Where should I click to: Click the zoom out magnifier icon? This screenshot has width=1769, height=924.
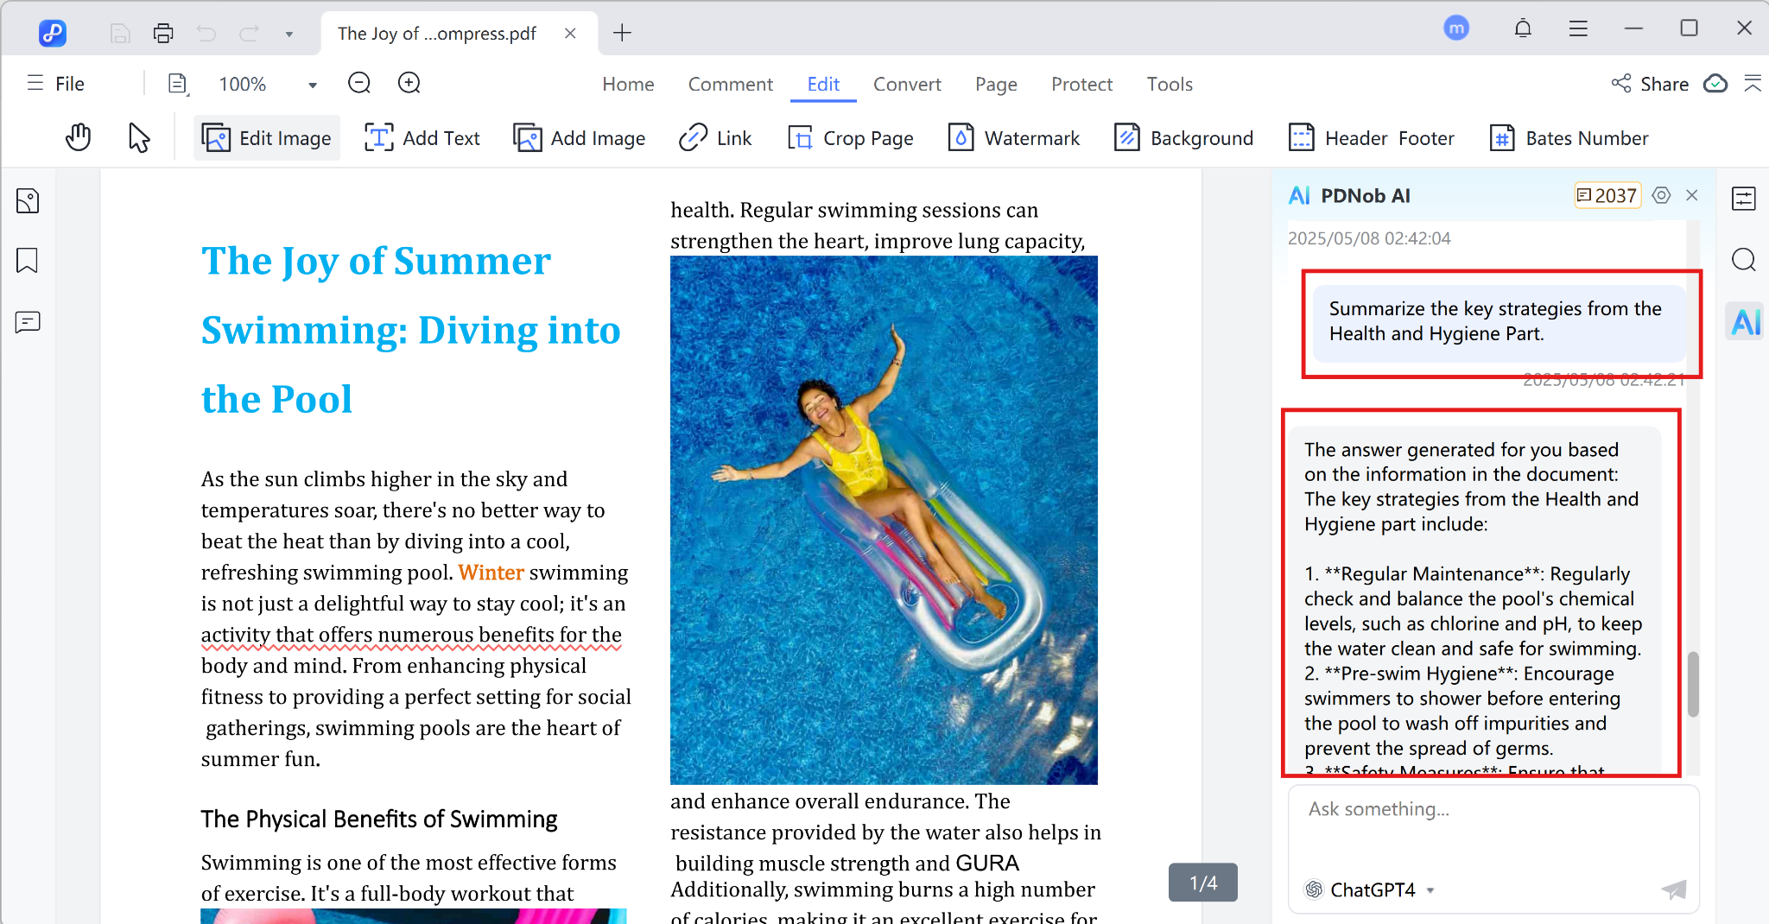(359, 83)
